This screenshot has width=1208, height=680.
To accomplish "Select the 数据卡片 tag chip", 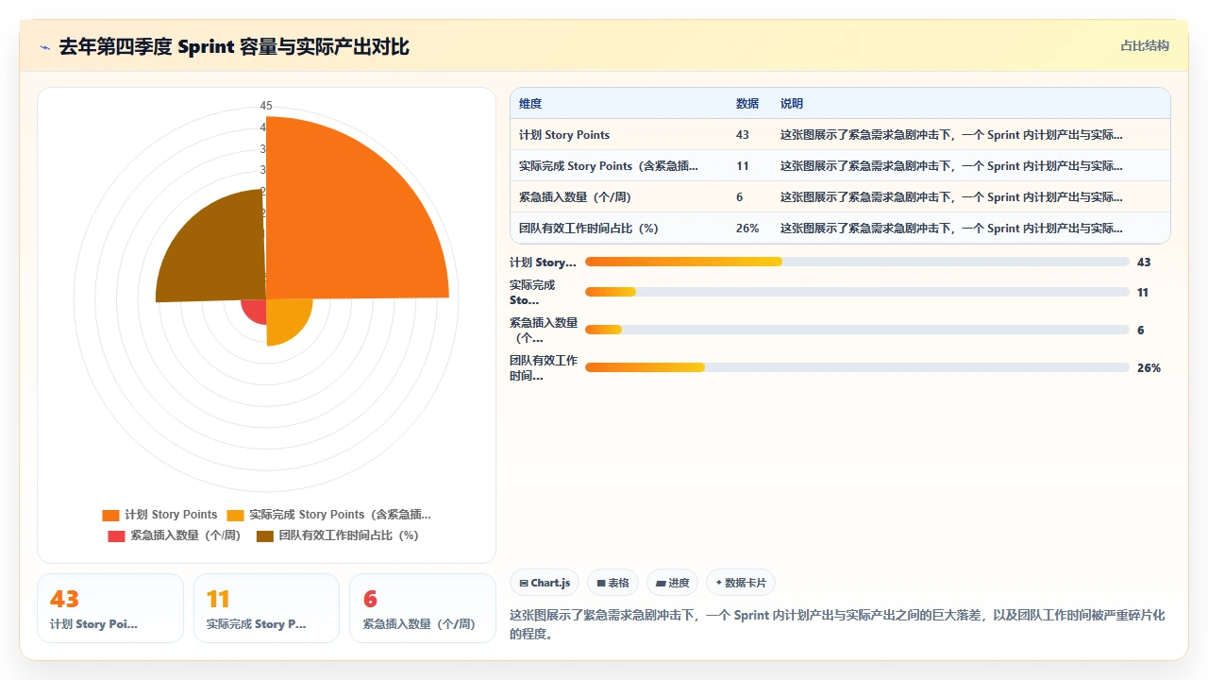I will tap(740, 583).
